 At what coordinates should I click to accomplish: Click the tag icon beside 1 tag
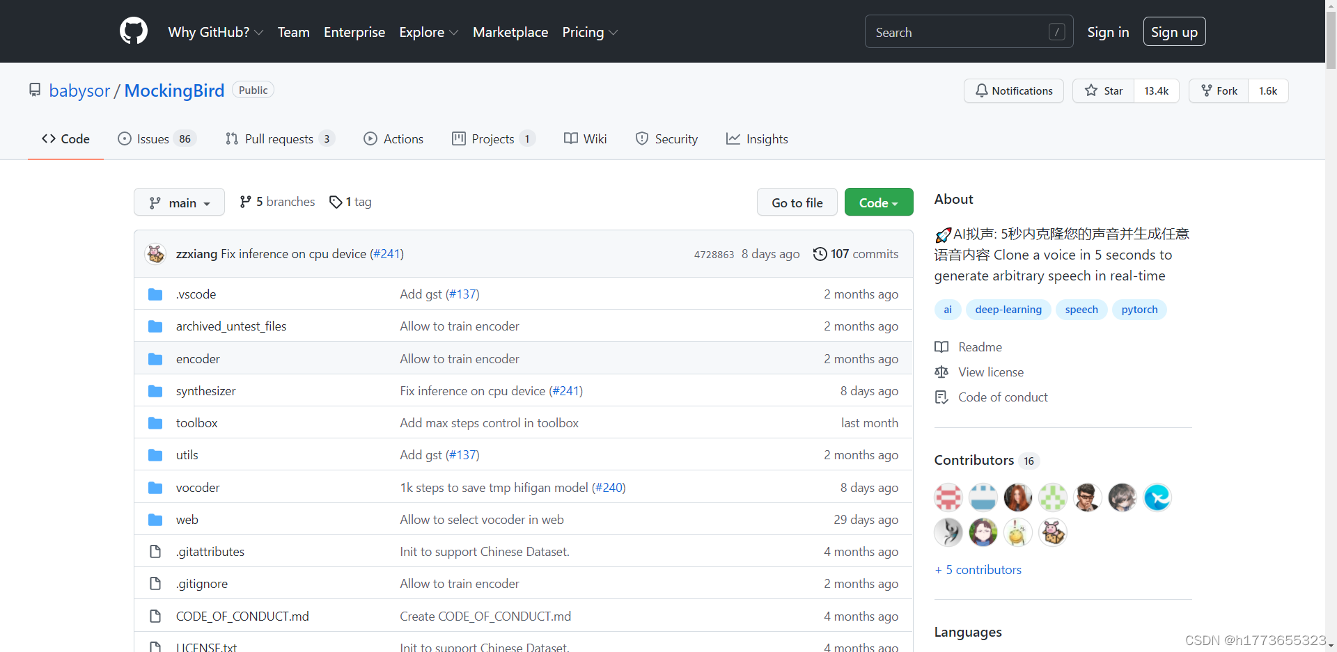click(x=336, y=202)
